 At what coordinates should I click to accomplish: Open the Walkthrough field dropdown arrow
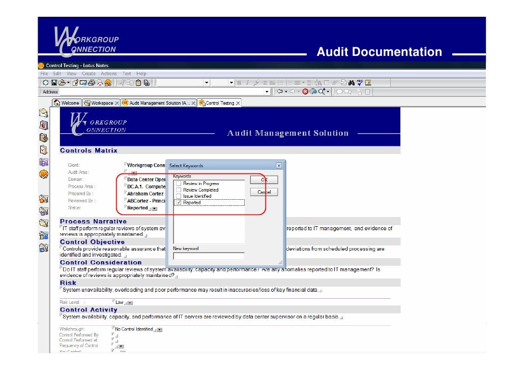pos(160,329)
